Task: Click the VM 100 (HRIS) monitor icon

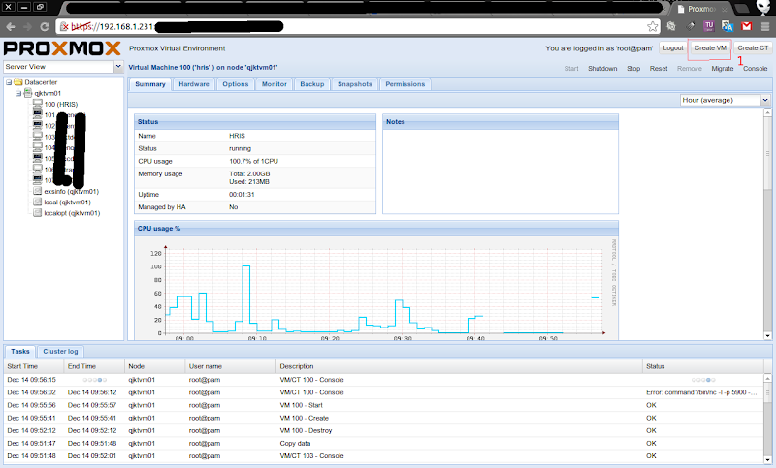Action: [38, 104]
